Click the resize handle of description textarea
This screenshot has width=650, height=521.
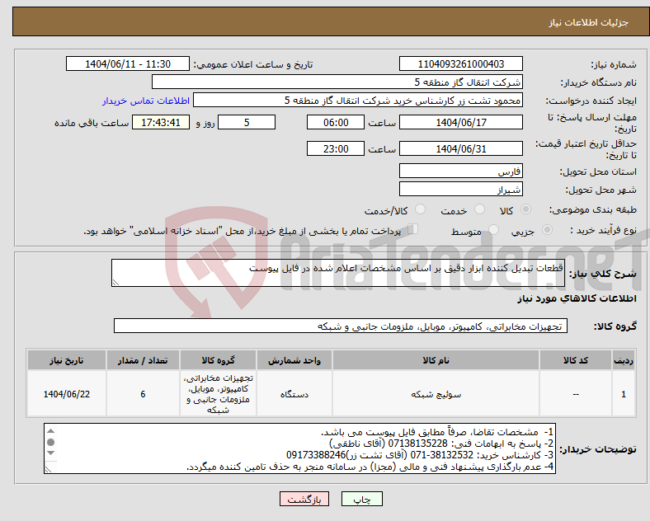[115, 283]
